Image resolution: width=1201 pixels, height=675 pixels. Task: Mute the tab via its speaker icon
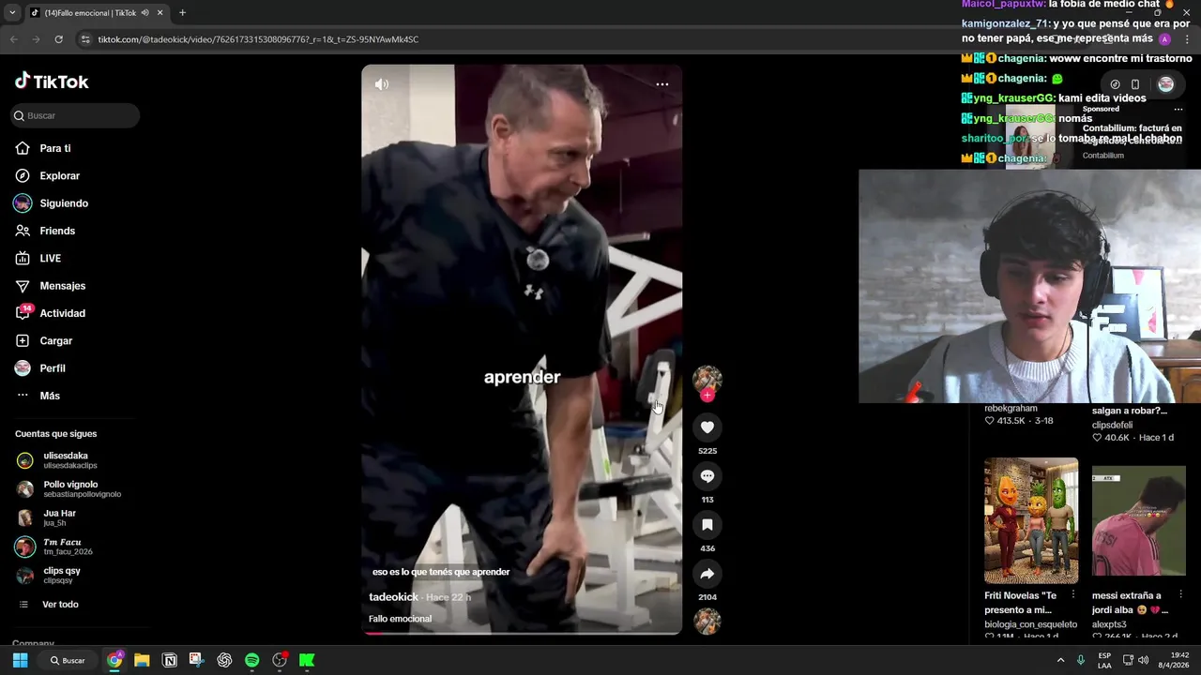pyautogui.click(x=145, y=13)
